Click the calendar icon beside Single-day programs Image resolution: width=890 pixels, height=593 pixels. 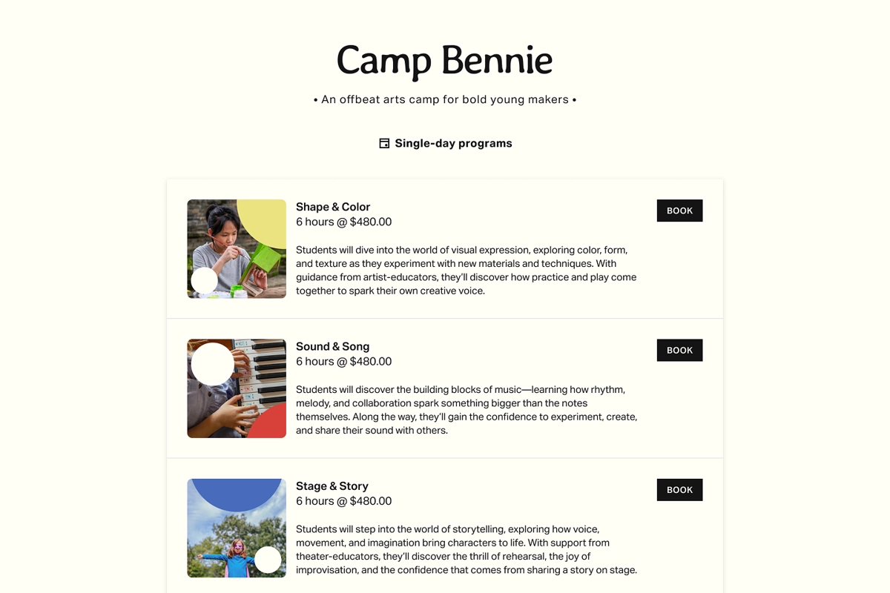(x=384, y=144)
